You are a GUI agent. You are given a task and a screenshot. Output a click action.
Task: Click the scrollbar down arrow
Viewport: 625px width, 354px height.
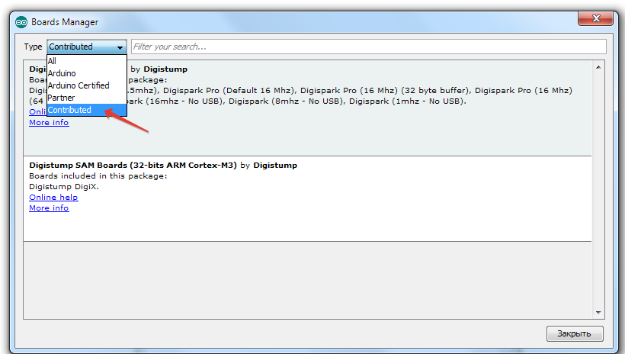598,313
